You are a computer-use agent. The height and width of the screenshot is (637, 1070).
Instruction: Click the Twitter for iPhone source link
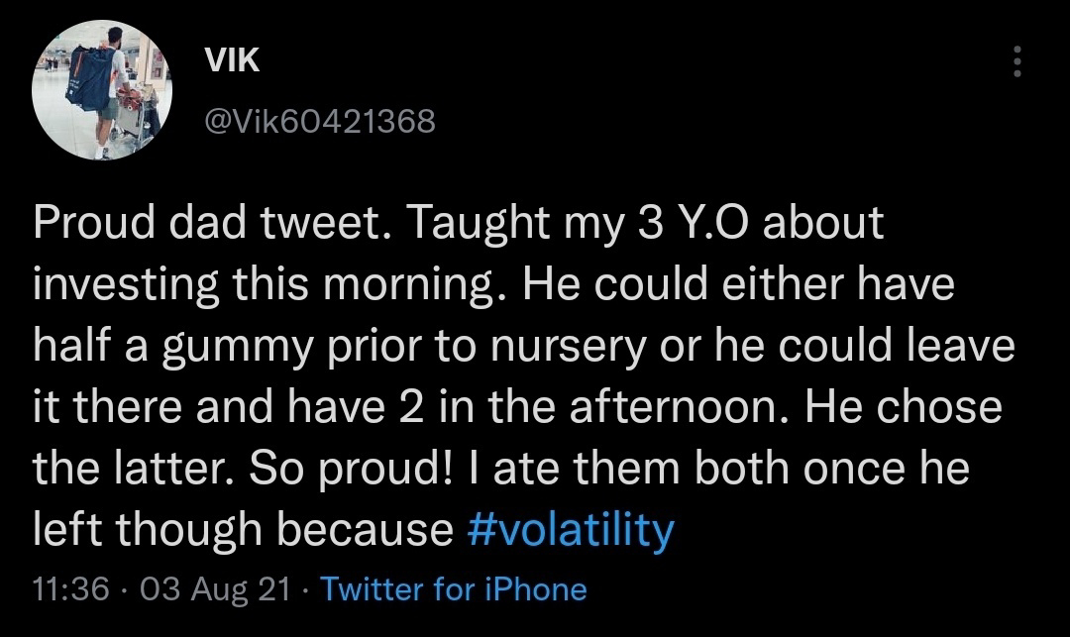coord(455,590)
